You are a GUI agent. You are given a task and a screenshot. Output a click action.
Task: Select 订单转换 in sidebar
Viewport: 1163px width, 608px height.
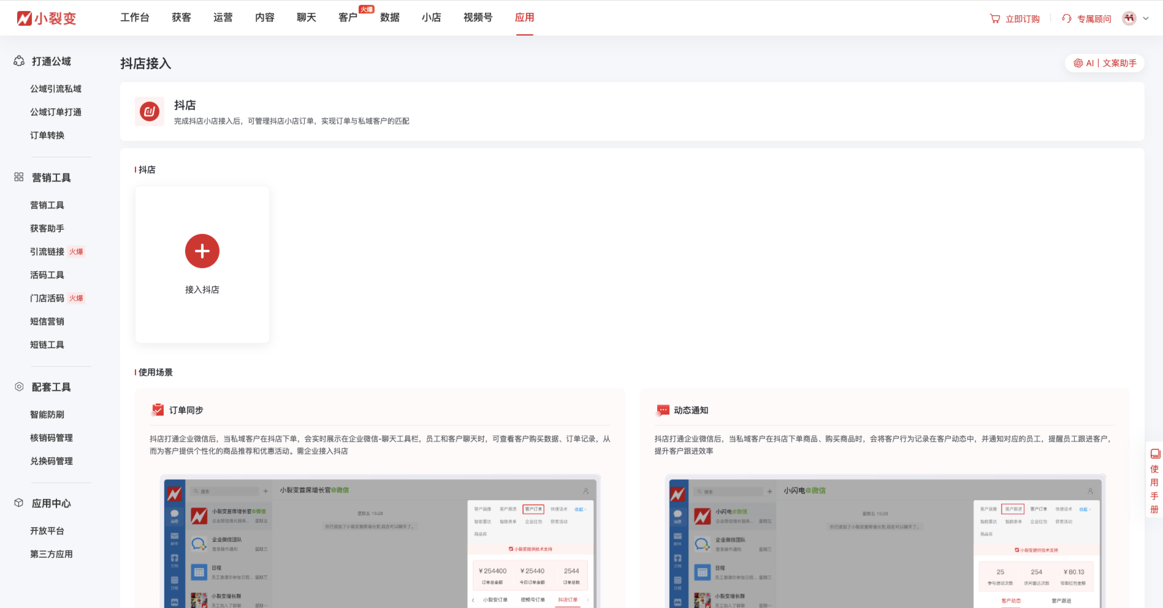(47, 135)
